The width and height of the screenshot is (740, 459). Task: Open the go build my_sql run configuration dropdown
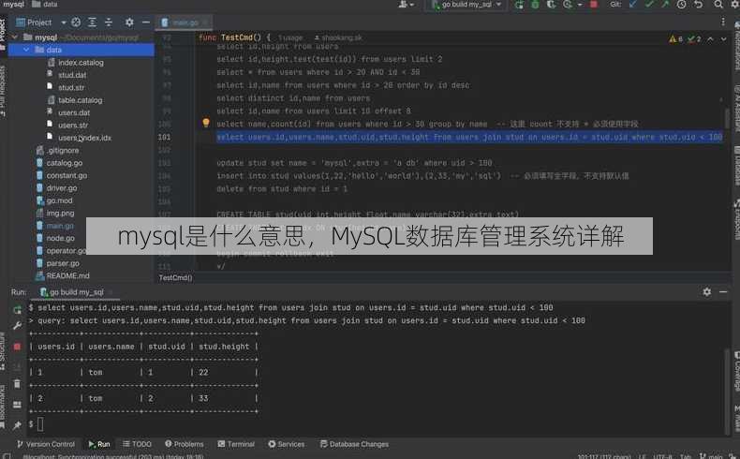(466, 5)
